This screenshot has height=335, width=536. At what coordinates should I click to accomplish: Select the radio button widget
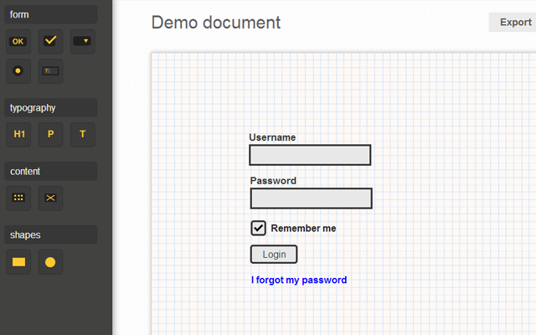[x=18, y=71]
